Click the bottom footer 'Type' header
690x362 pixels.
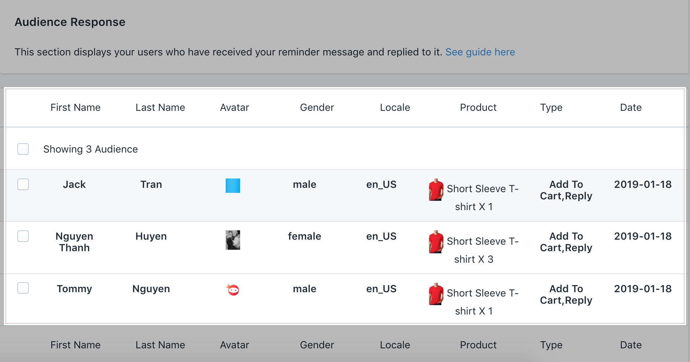point(551,345)
